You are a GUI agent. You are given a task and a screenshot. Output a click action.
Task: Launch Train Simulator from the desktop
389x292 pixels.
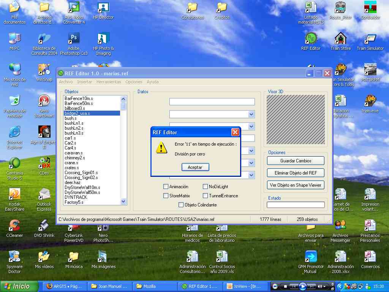(370, 39)
